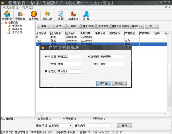The image size is (172, 134).
Task: Click horizontal scrollbar left arrow
Action: pos(38,114)
